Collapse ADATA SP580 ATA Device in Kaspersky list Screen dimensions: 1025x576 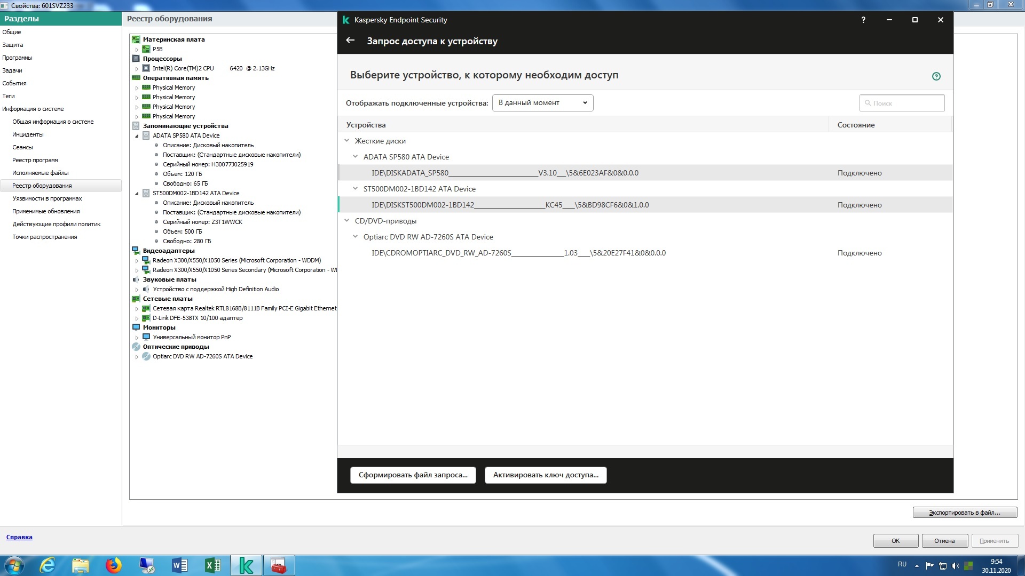[x=355, y=157]
